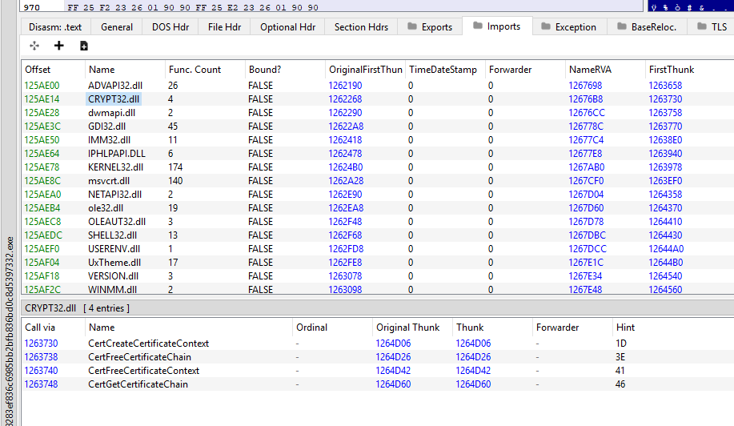Select the SHELL32.dll import entry
Image resolution: width=734 pixels, height=426 pixels.
(377, 235)
